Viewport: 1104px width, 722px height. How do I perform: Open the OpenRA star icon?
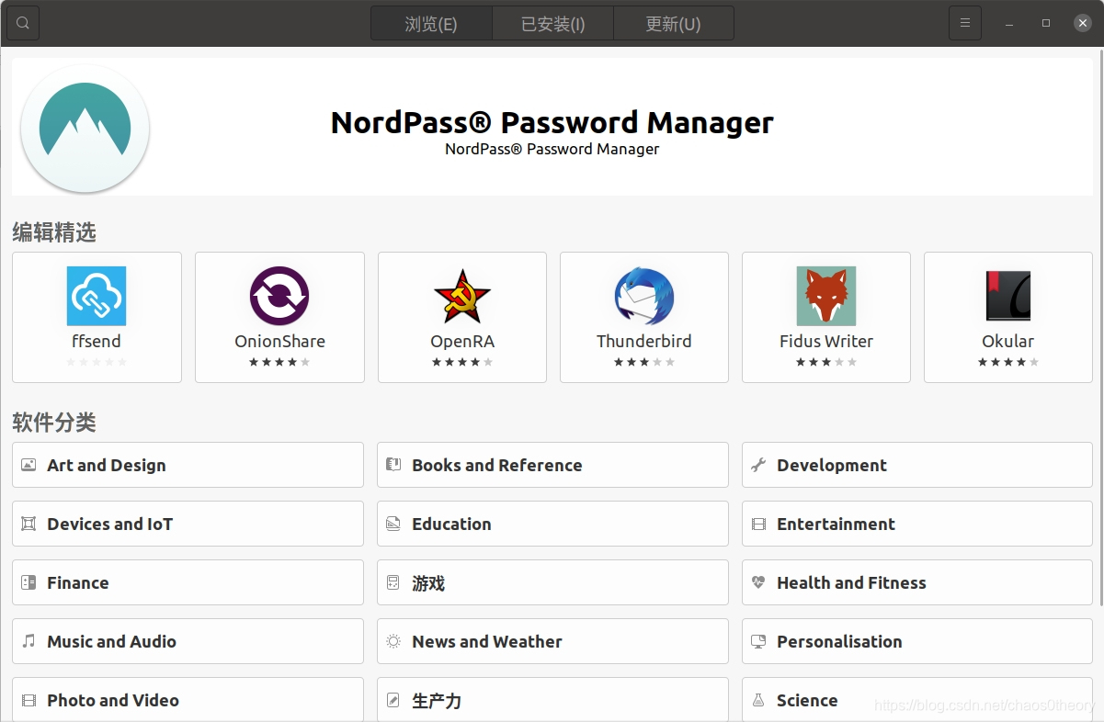(x=462, y=296)
